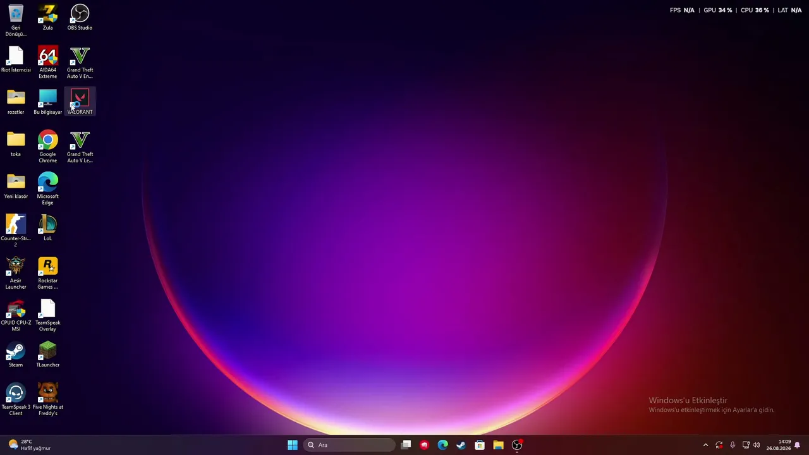The height and width of the screenshot is (455, 809).
Task: Open Steam from the taskbar
Action: click(x=461, y=445)
